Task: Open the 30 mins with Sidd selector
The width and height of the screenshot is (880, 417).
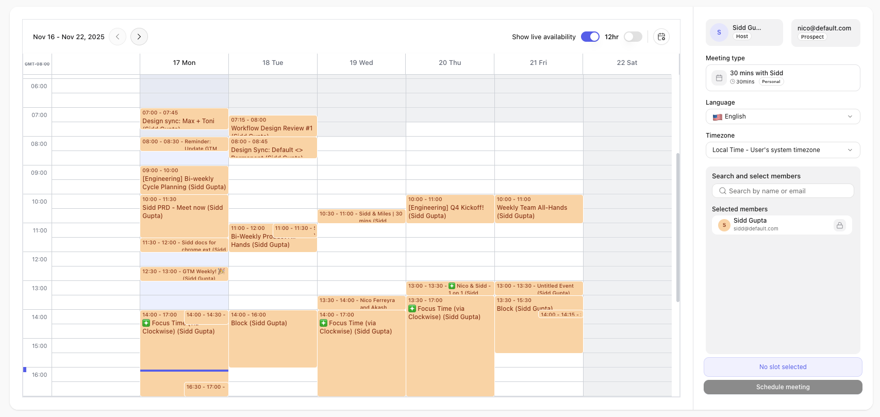Action: (783, 78)
